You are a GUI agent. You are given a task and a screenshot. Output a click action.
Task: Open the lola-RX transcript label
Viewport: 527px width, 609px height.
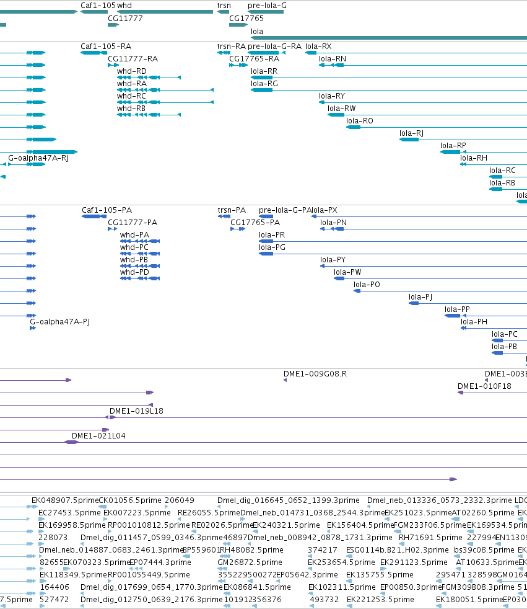tap(318, 47)
